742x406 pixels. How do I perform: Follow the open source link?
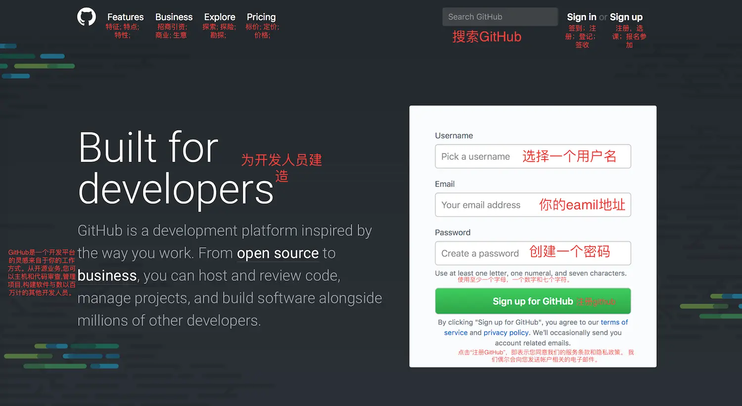[x=278, y=253]
